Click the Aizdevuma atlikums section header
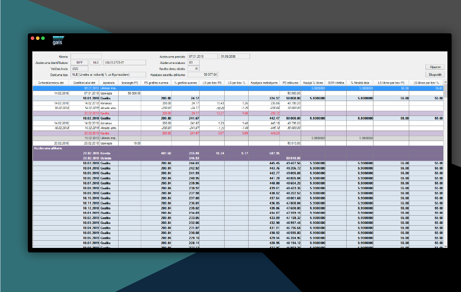Viewport: 461px width, 292px height. 238,148
